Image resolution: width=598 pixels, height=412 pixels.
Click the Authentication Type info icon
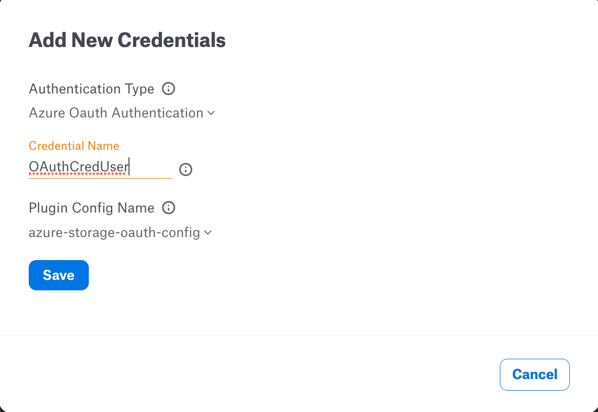pyautogui.click(x=168, y=88)
